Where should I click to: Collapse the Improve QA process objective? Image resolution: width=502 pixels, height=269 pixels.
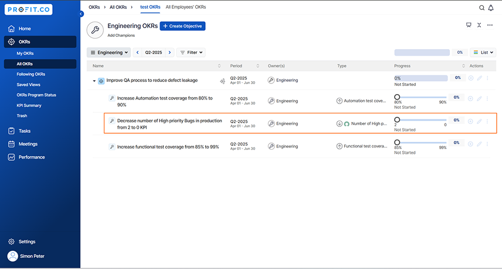(x=94, y=81)
